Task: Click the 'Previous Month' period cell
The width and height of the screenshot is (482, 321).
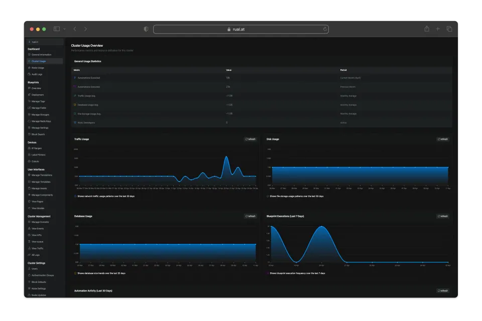Action: pos(347,87)
